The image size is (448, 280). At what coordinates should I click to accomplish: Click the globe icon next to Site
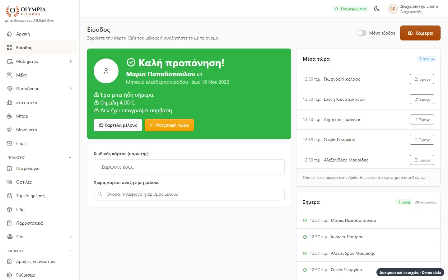[x=10, y=237]
